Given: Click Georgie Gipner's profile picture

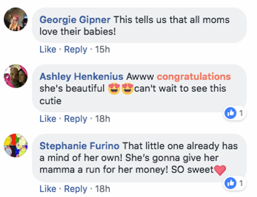Looking at the screenshot, I should point(16,19).
